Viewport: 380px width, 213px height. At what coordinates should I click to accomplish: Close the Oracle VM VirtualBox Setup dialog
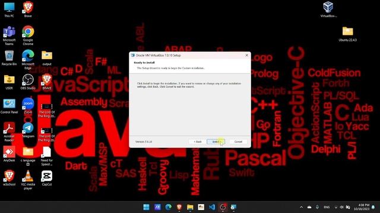coord(247,55)
